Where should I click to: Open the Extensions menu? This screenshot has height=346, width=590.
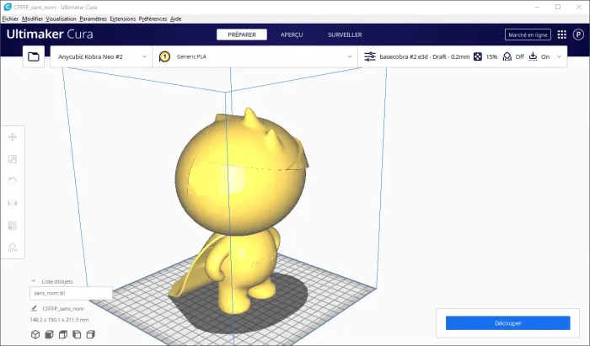[123, 19]
